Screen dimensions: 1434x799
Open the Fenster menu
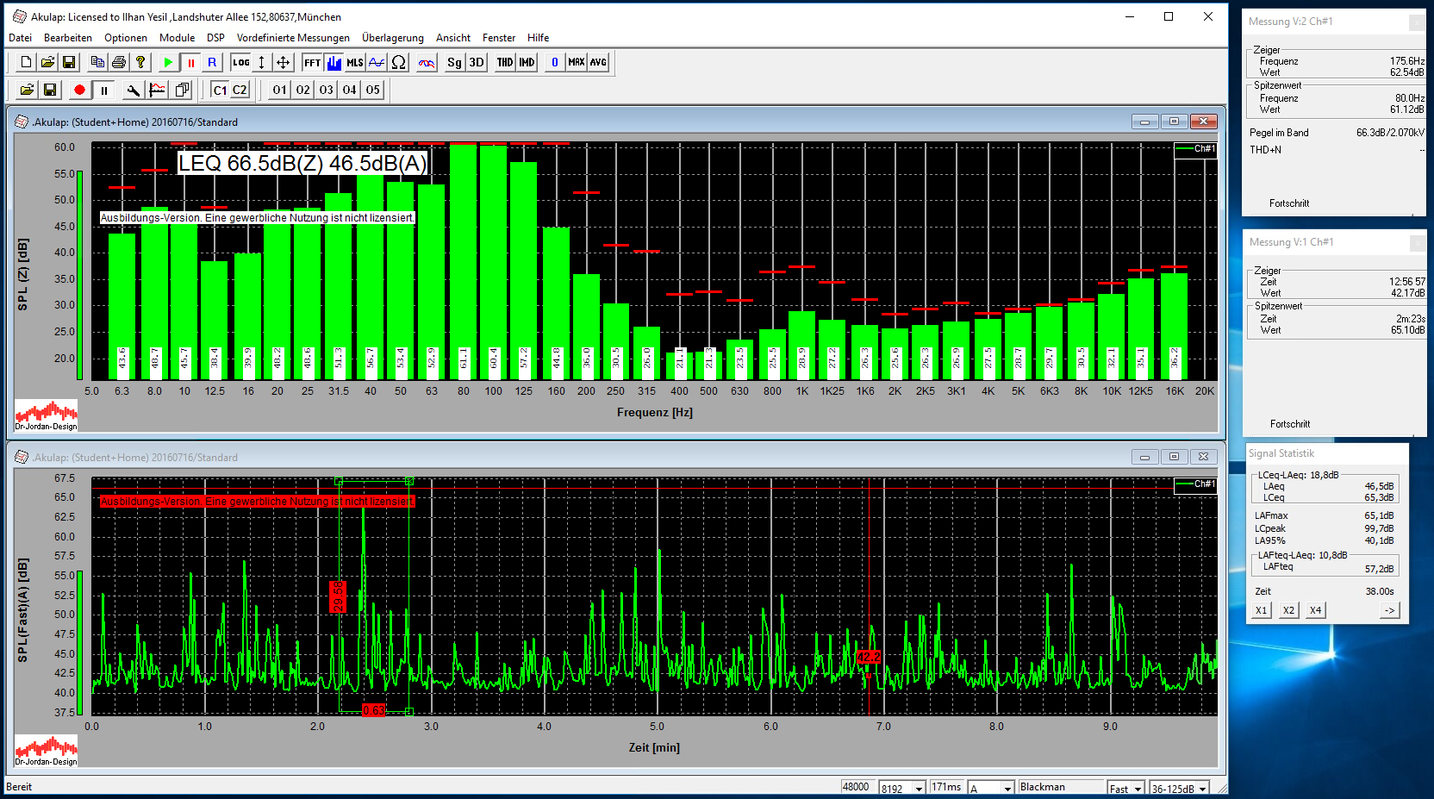point(499,38)
